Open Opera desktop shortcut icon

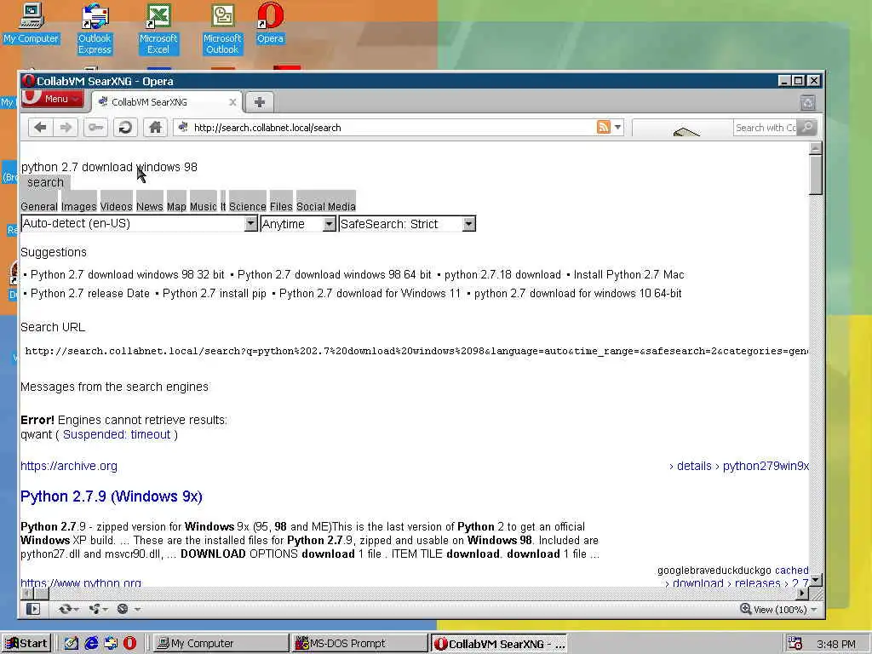tap(270, 23)
